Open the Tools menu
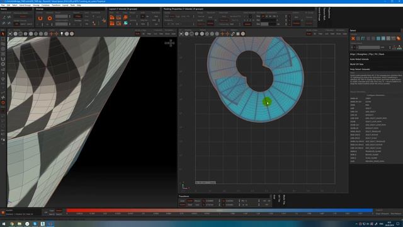The width and height of the screenshot is (403, 227). [x=73, y=5]
